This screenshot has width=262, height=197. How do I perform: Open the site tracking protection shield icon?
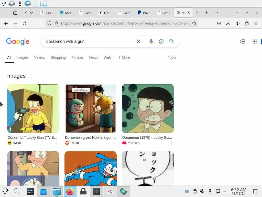point(49,23)
